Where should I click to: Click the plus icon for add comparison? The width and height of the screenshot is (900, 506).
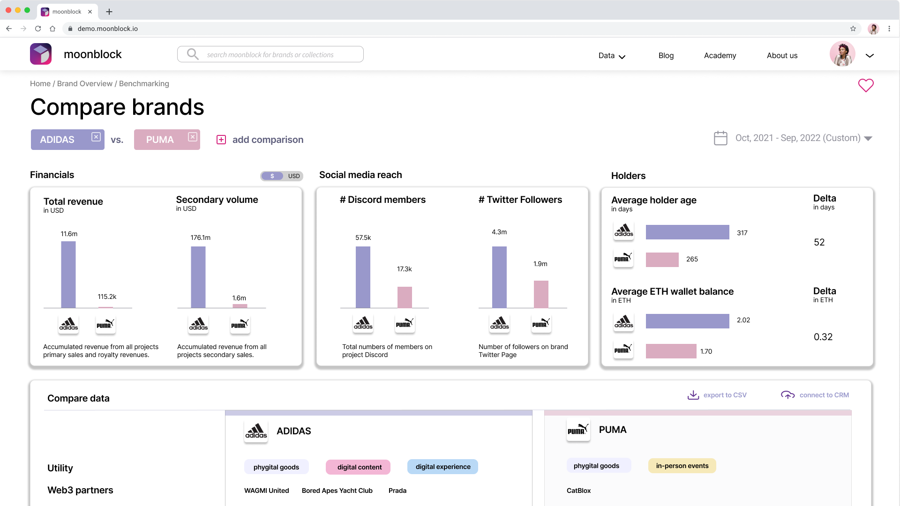[221, 140]
